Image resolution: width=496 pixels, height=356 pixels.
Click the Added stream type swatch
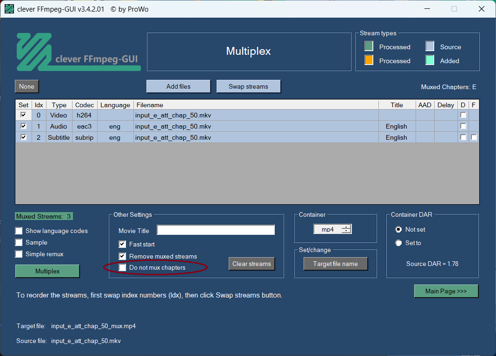coord(430,60)
